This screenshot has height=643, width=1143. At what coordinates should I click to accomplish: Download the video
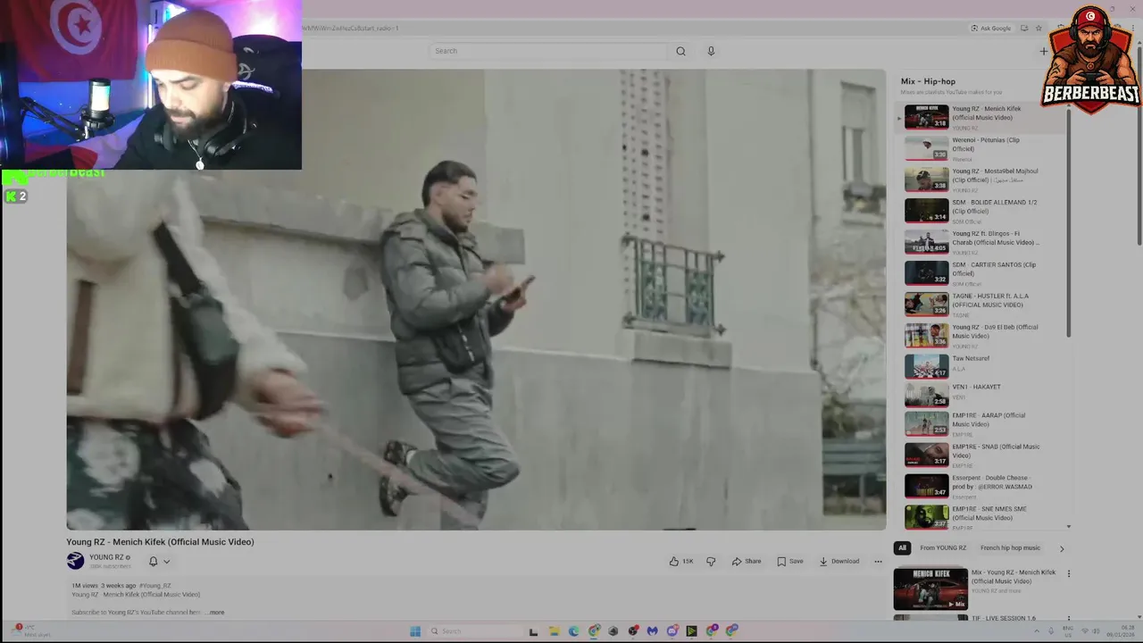click(839, 562)
